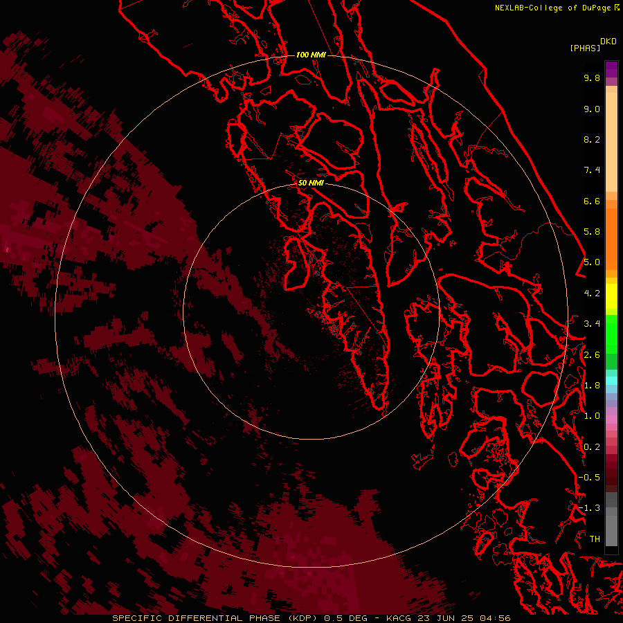Pick the cyan legend color band
623x623 pixels.
pos(611,381)
